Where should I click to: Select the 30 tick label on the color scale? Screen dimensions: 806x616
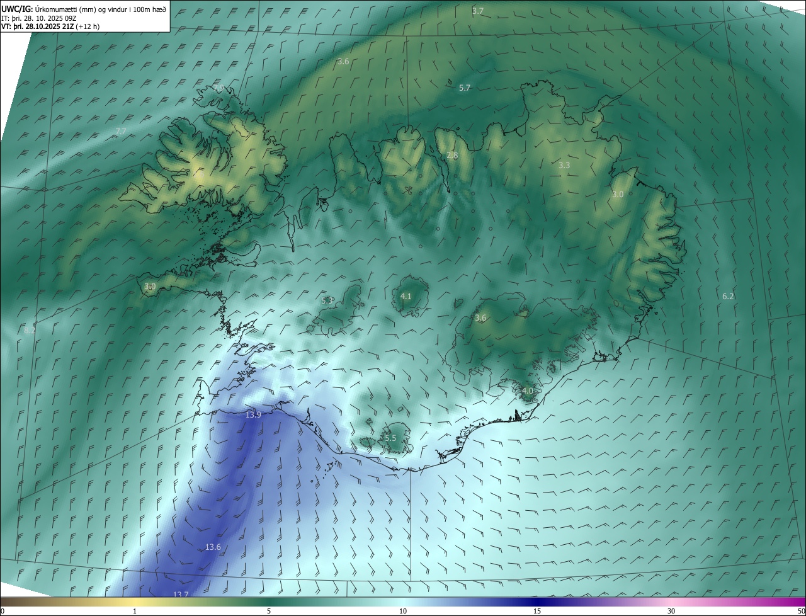tap(671, 611)
